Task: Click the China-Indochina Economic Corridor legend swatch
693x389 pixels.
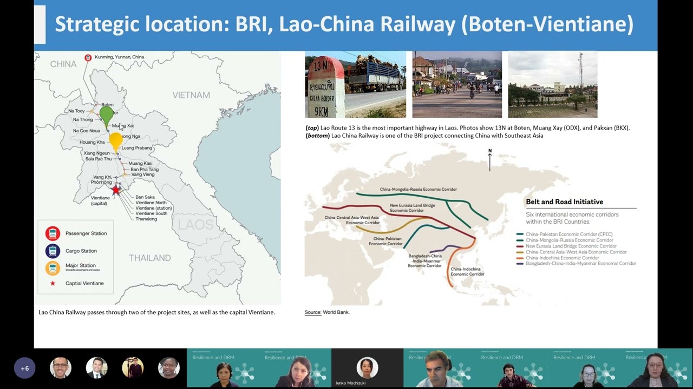Action: tap(520, 258)
